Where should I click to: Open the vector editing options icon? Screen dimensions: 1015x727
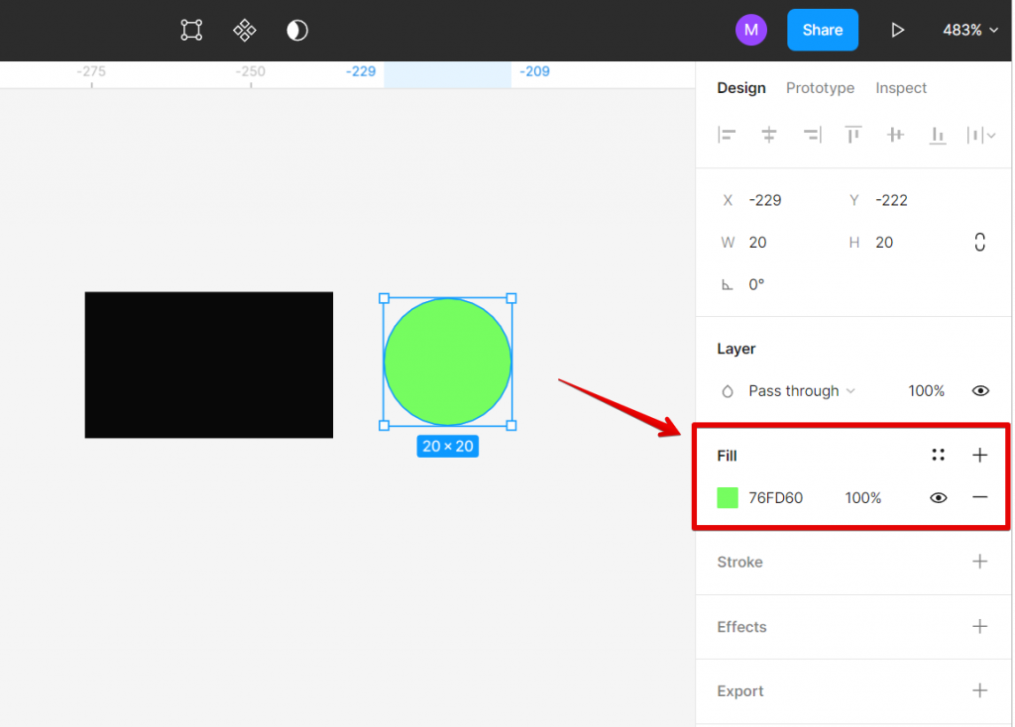coord(244,30)
